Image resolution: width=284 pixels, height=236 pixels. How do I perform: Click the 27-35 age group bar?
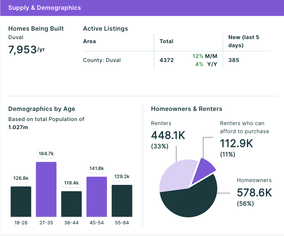coord(46,189)
